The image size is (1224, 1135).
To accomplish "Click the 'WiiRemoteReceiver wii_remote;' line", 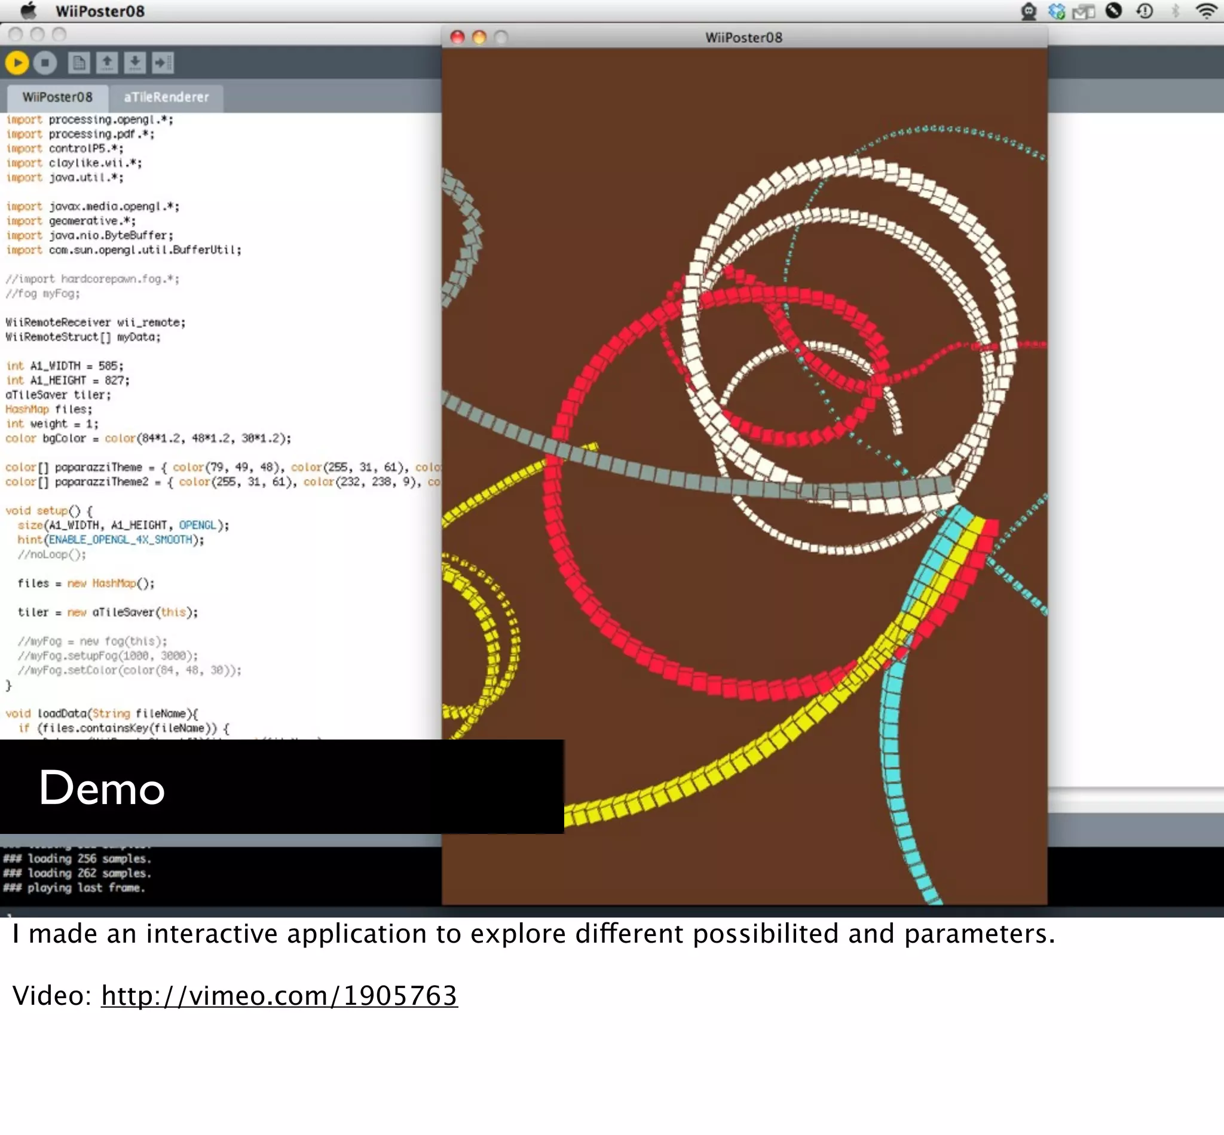I will tap(95, 323).
